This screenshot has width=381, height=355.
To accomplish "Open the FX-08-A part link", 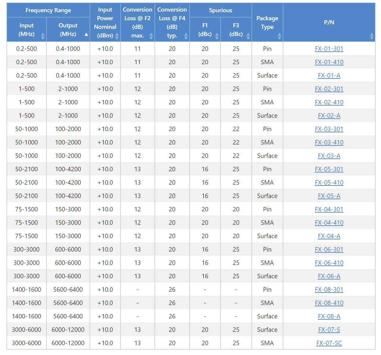I will tap(329, 316).
